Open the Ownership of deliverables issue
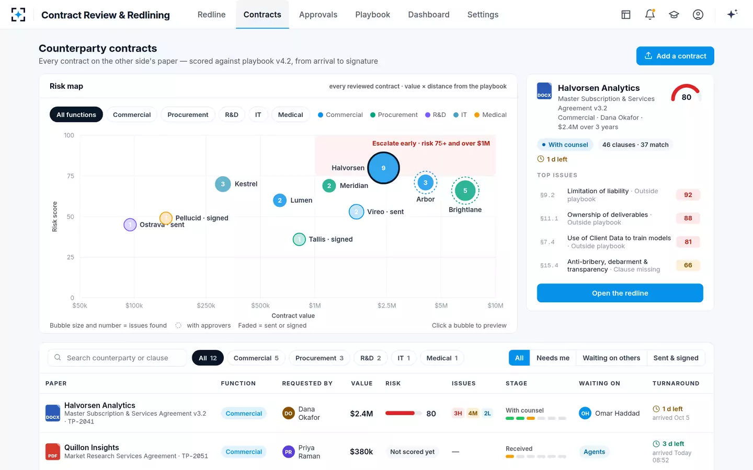 click(620, 218)
